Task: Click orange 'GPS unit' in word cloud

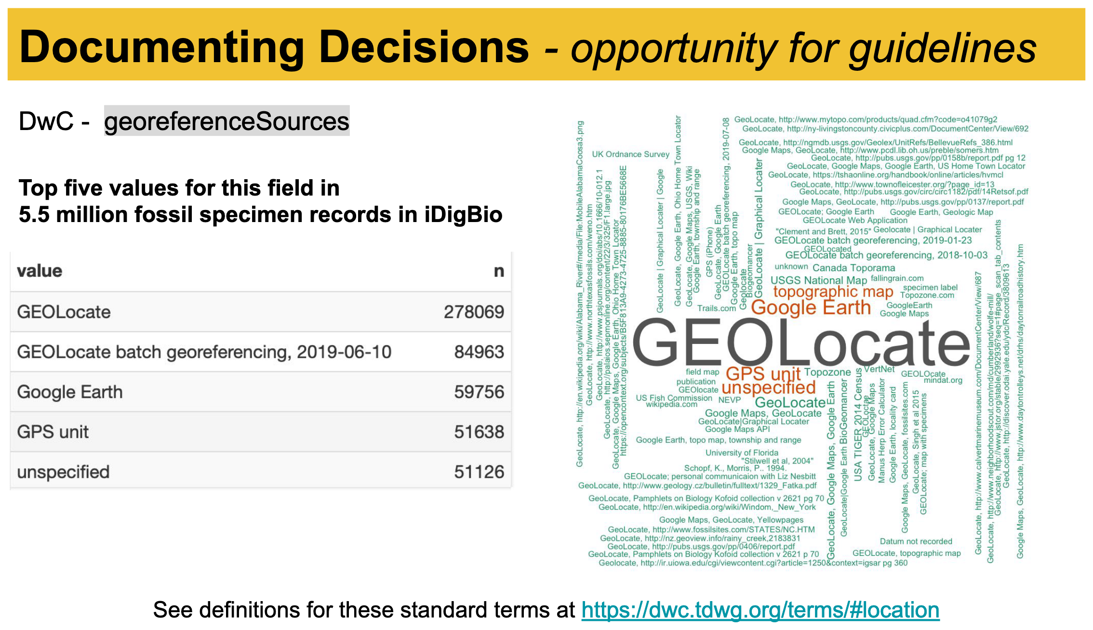Action: click(x=763, y=373)
